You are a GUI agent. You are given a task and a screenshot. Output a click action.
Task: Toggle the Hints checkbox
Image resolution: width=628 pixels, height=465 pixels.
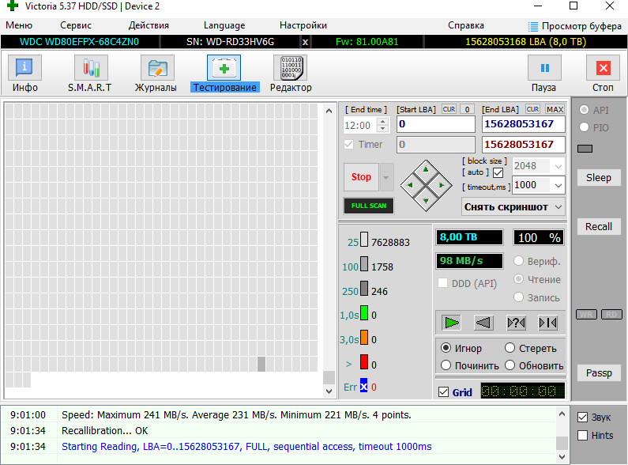[x=583, y=435]
